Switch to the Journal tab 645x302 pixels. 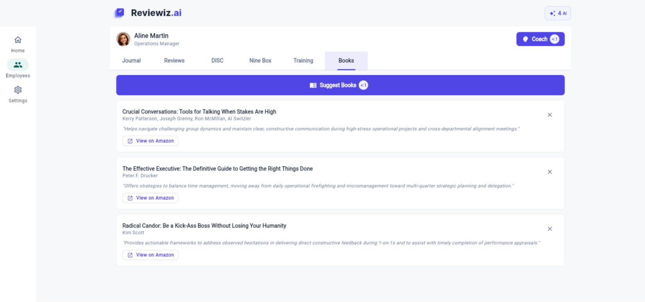coord(131,61)
